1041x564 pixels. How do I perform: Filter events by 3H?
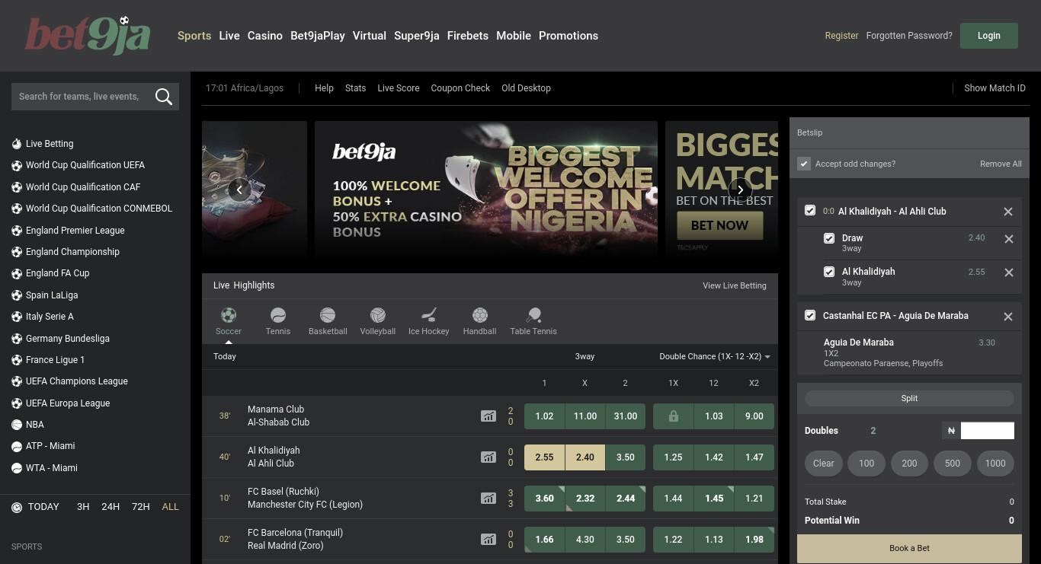click(83, 506)
